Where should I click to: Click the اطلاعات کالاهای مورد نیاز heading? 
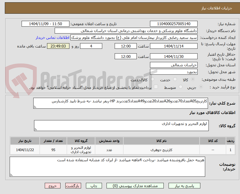212,113
